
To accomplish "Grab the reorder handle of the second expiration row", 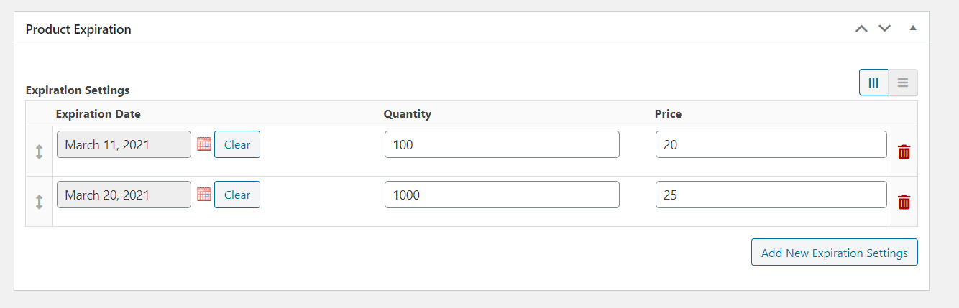I will coord(39,202).
